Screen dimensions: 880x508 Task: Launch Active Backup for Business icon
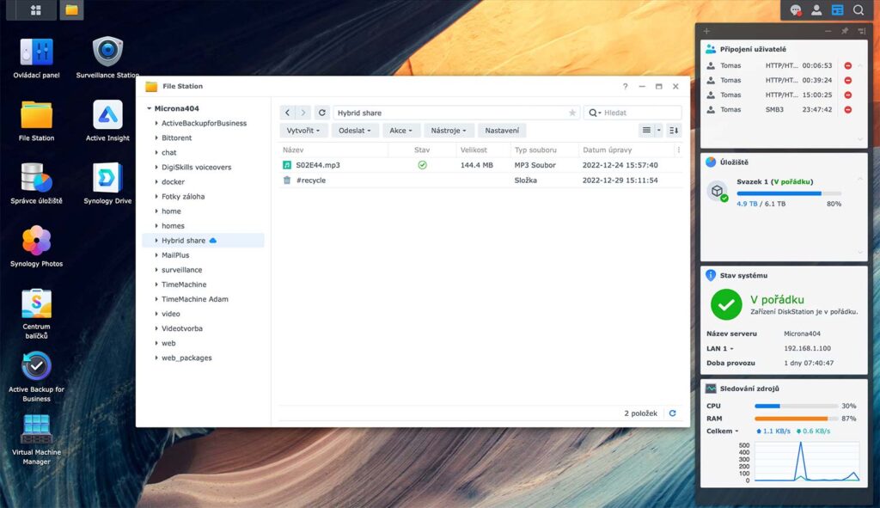[x=36, y=376]
